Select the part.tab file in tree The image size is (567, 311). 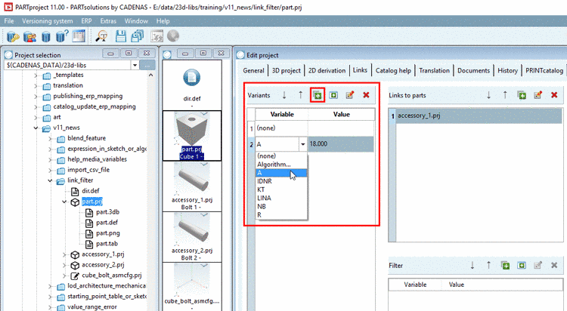[x=107, y=244]
